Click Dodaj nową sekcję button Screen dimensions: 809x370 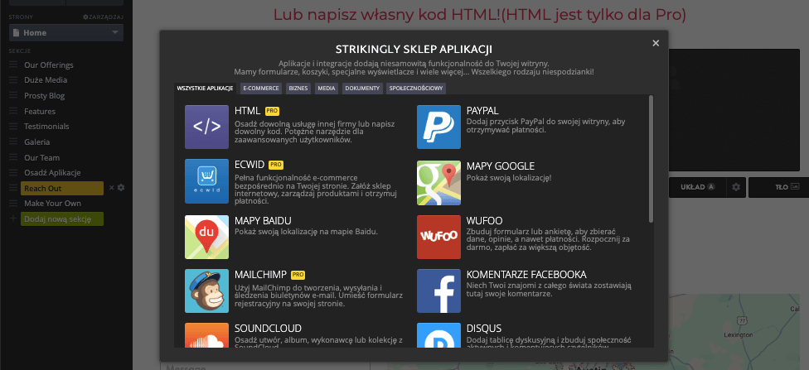(62, 219)
